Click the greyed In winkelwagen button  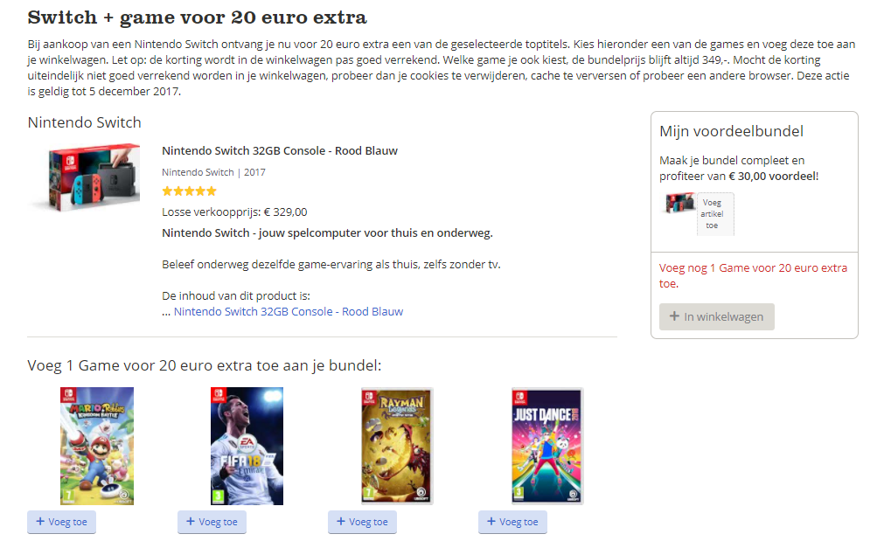click(717, 316)
